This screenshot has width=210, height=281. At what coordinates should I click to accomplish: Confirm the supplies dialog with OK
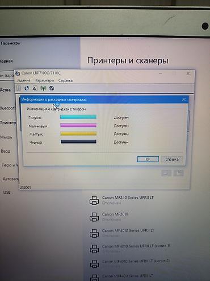pos(148,159)
